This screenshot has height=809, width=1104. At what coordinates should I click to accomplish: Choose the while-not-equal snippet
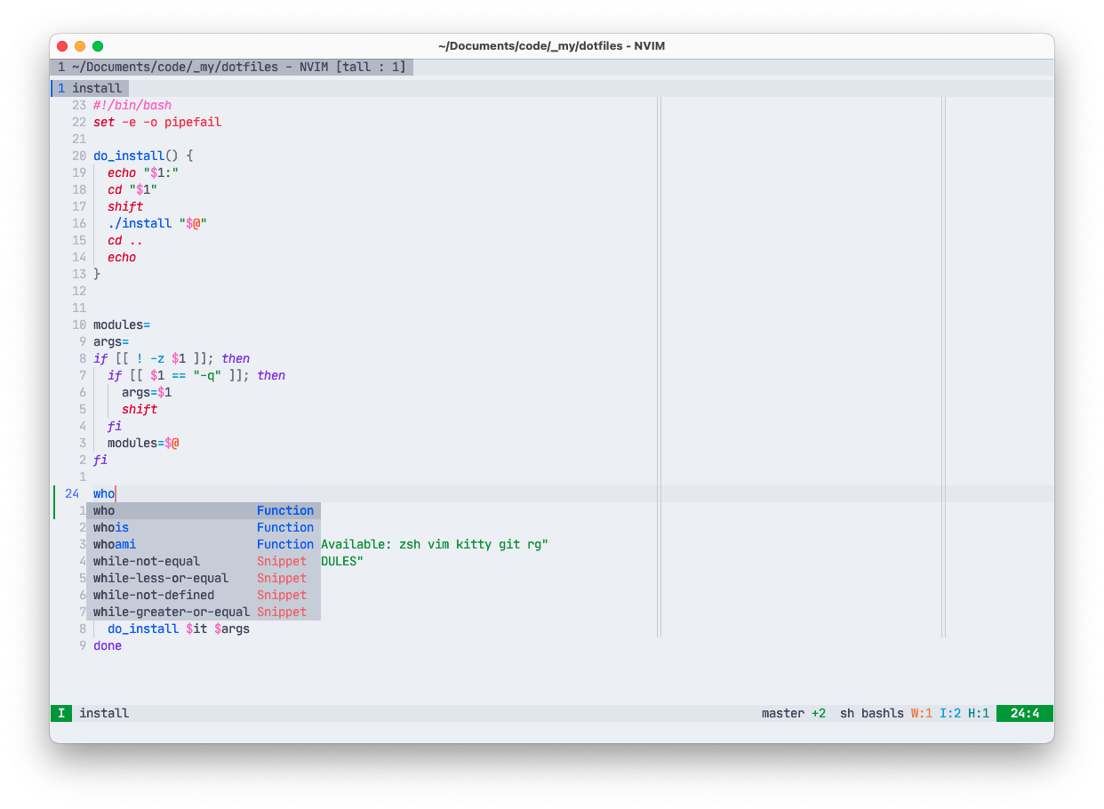204,561
